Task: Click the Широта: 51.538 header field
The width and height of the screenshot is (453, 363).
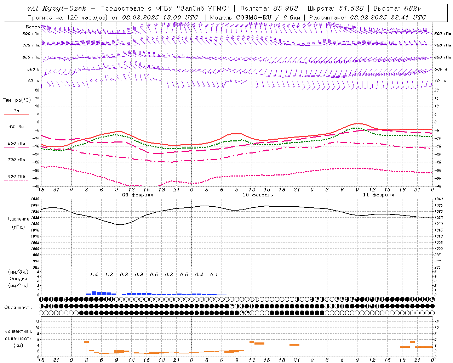Action: point(336,9)
